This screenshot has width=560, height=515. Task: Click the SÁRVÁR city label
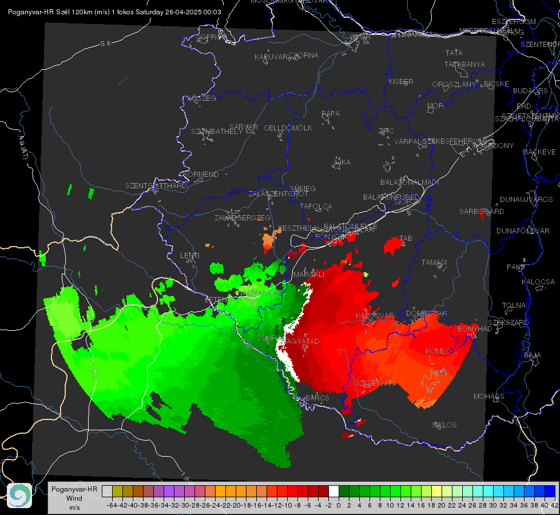point(244,126)
